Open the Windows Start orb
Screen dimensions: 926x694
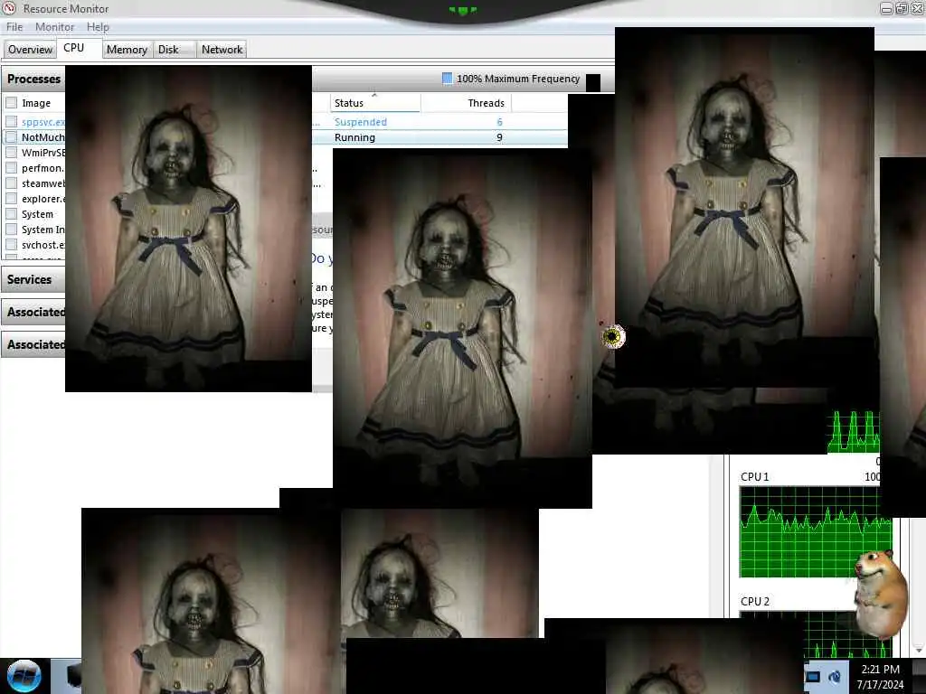point(24,676)
